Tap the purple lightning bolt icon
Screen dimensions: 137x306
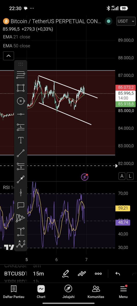85,177
